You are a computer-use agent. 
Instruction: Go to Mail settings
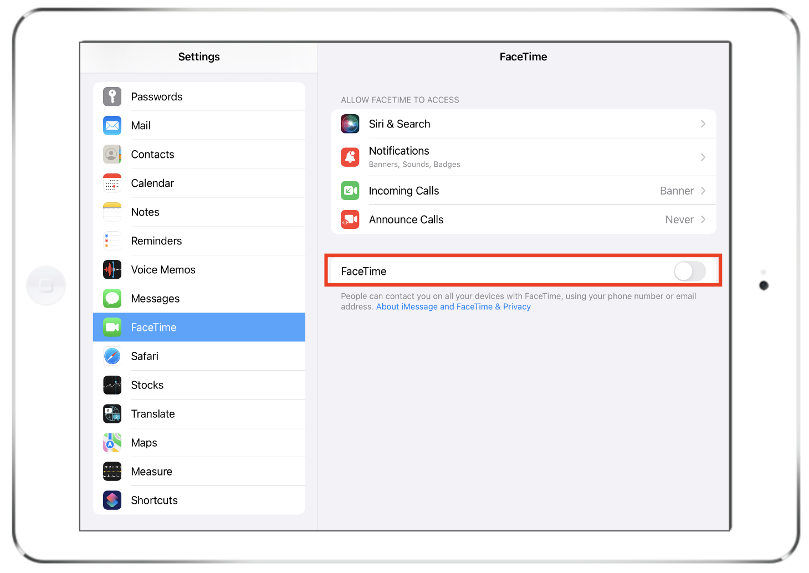[x=199, y=125]
